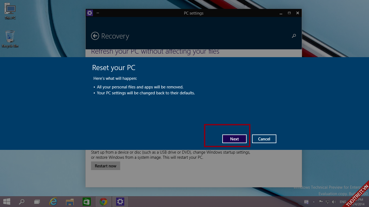Click Next to continue the PC reset

234,139
